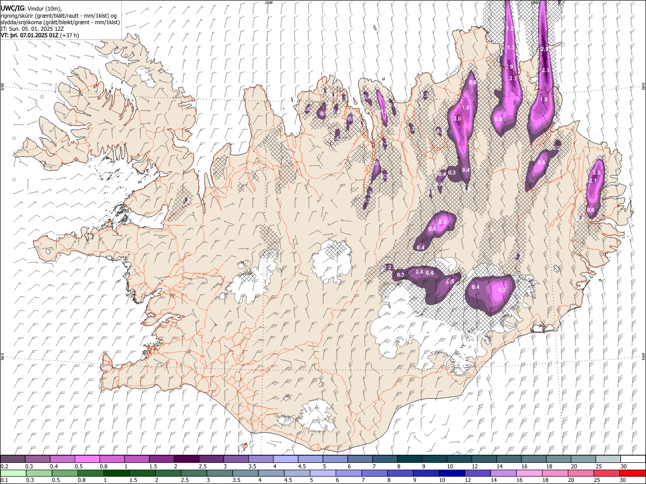Click the 'rigning/skúrir' legend description line
Viewport: 646px width, 484px height.
click(59, 16)
